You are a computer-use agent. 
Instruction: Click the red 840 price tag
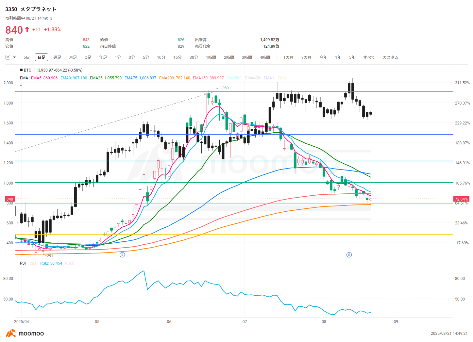(10, 199)
